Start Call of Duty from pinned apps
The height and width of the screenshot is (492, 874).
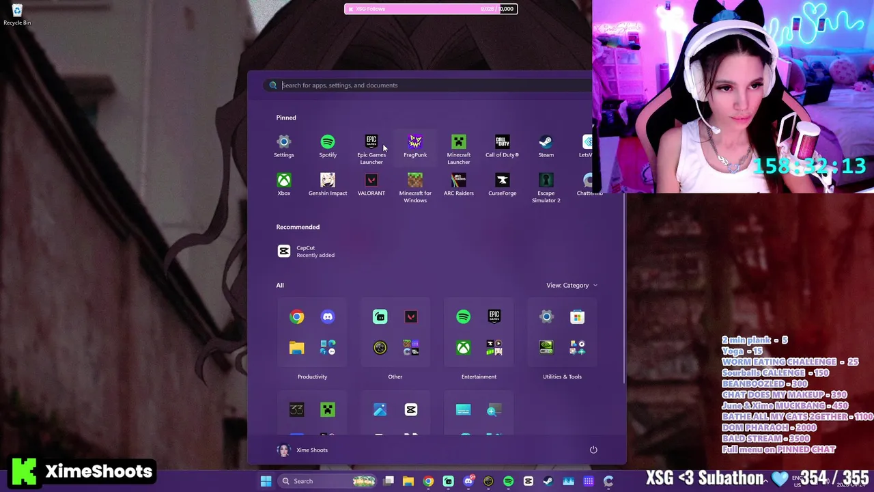[503, 146]
